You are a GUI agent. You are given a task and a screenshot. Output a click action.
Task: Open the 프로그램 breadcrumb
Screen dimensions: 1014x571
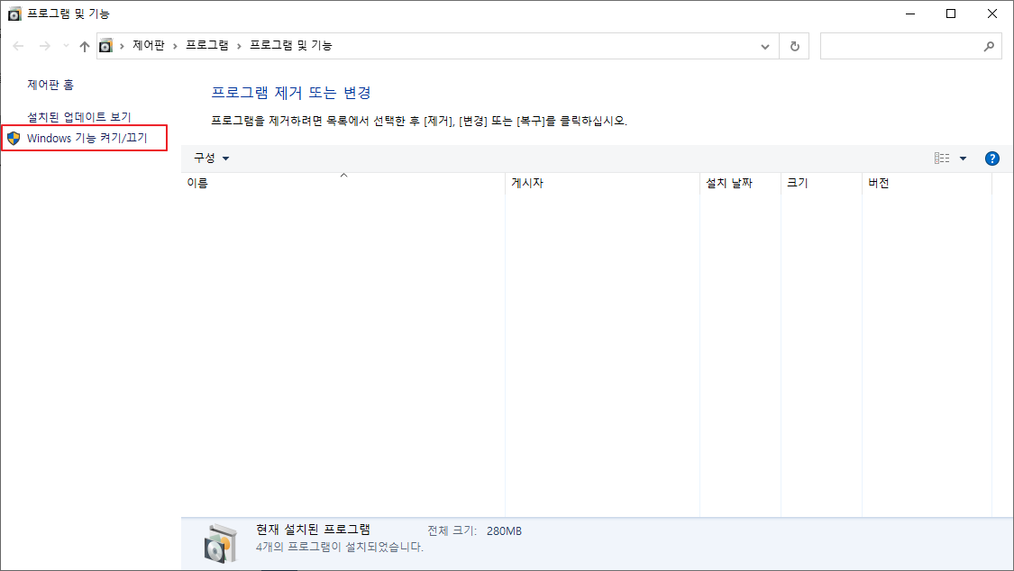pyautogui.click(x=207, y=45)
